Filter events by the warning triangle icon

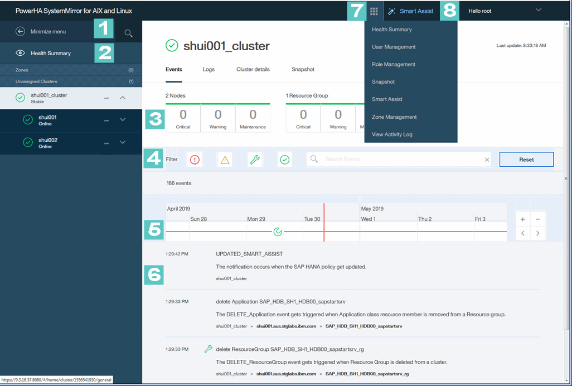(x=225, y=159)
